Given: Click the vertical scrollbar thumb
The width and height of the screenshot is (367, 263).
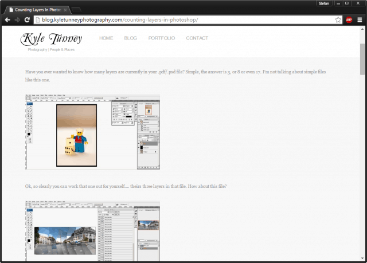Looking at the screenshot, I should 362,59.
